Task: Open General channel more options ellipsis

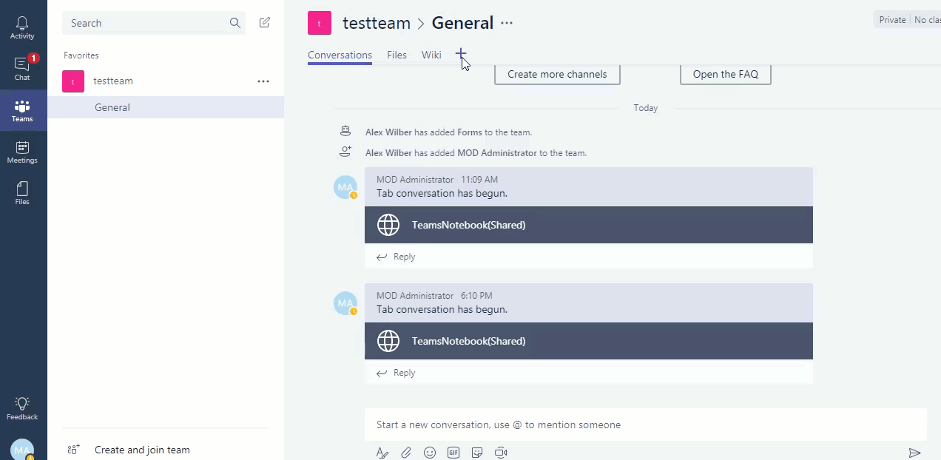Action: point(507,23)
